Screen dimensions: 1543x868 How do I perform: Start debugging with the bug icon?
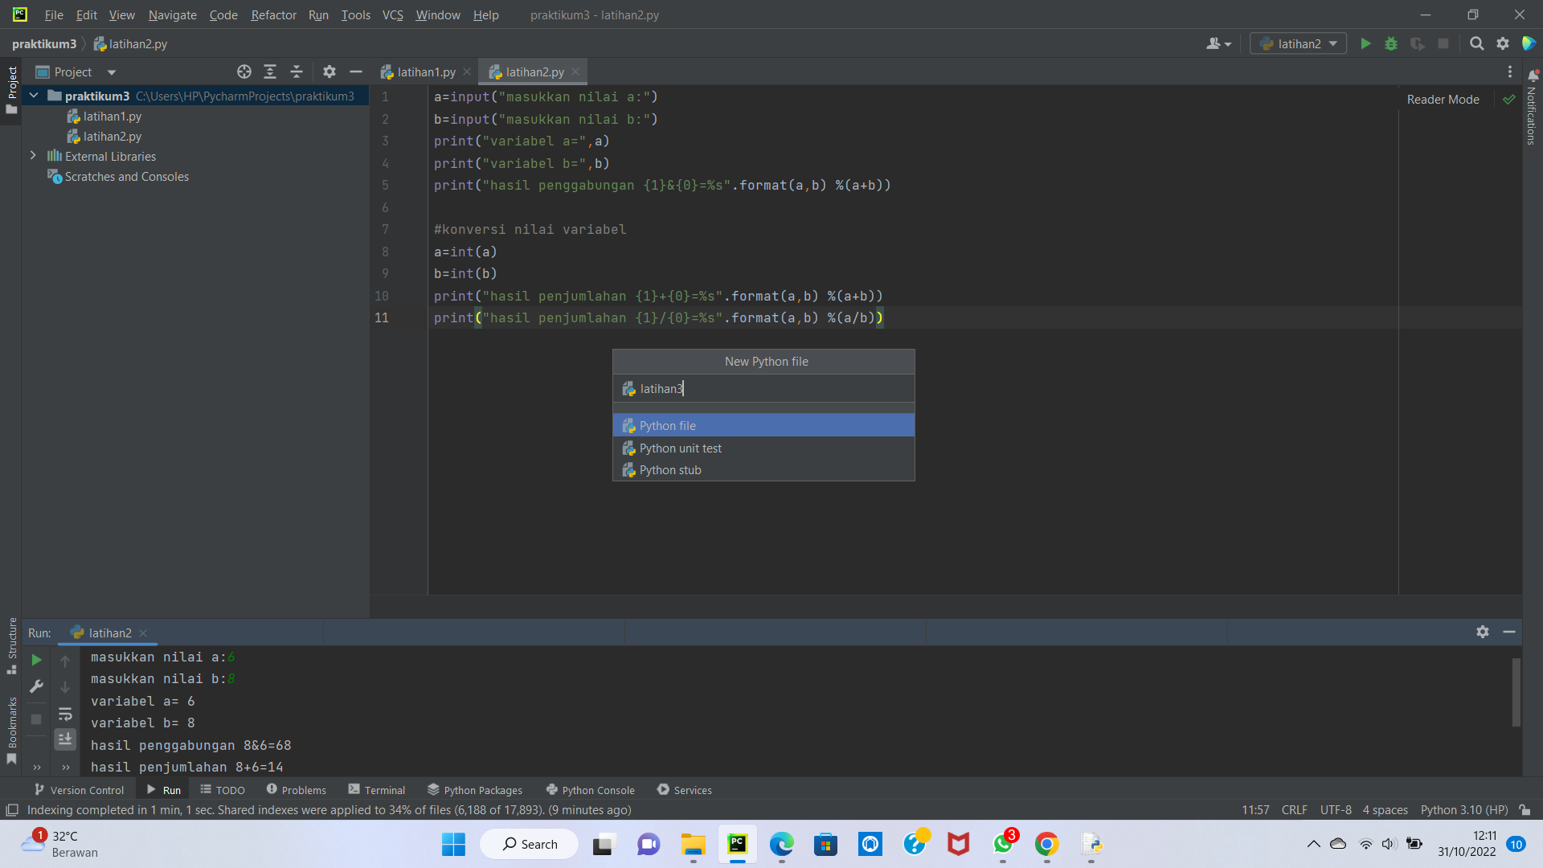[x=1391, y=44]
